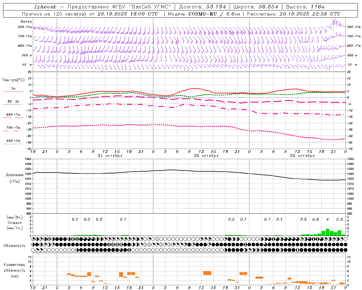
Task: Click the precipitation total value 0.5
Action: tap(303, 219)
